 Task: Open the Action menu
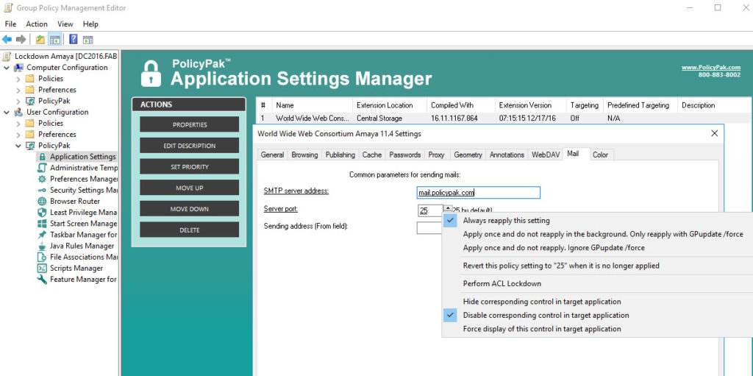coord(37,24)
